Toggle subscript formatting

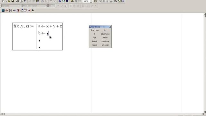(x=96, y=6)
